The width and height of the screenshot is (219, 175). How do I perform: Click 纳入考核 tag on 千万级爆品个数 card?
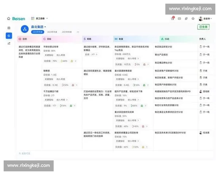click(x=61, y=100)
